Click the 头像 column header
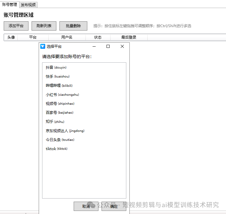Image resolution: width=226 pixels, height=214 pixels. pos(11,37)
